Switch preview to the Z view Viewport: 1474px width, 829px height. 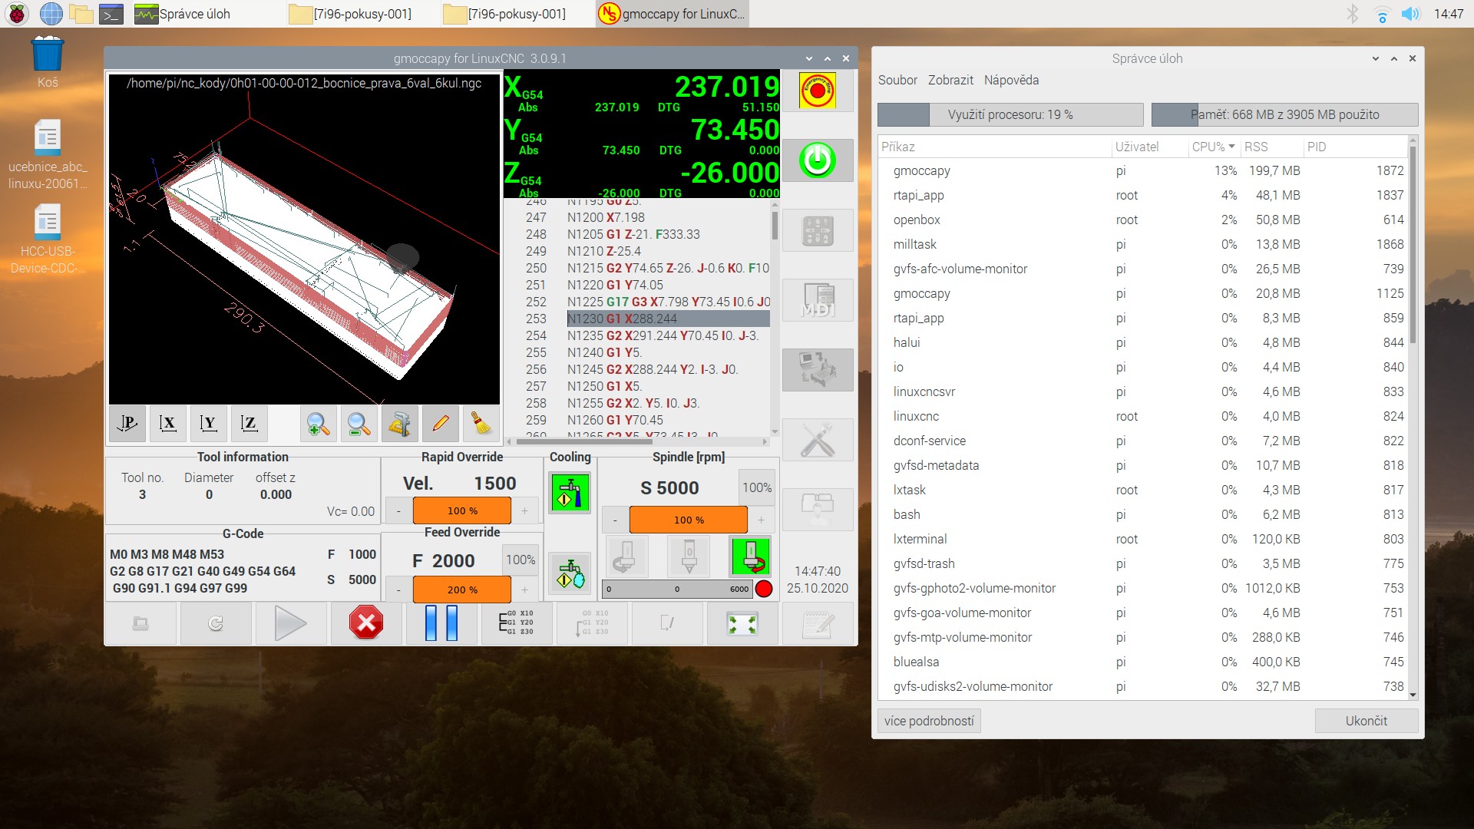[x=249, y=424]
